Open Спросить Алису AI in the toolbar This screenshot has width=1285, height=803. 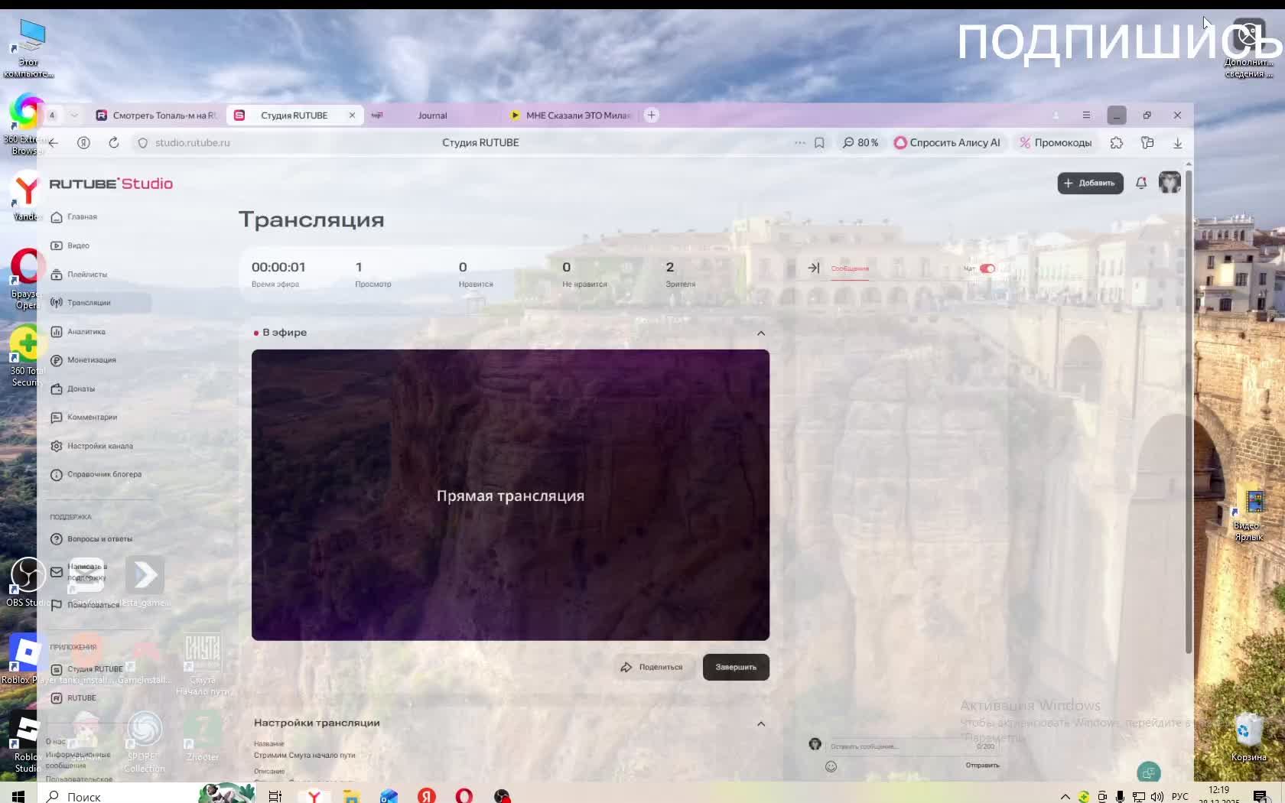click(947, 143)
